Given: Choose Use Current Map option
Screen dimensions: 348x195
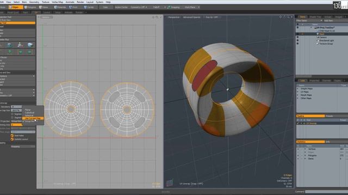Looking at the screenshot, I should [x=33, y=119].
